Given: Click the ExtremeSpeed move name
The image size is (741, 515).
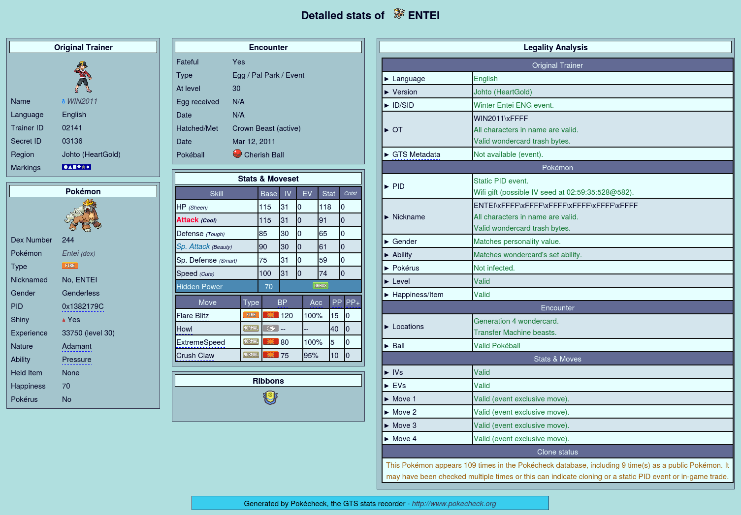Looking at the screenshot, I should (200, 342).
